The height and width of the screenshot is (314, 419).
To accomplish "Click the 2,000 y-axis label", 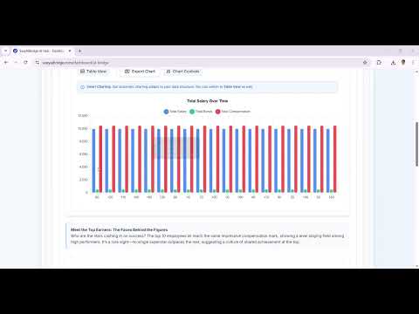I will (x=83, y=180).
